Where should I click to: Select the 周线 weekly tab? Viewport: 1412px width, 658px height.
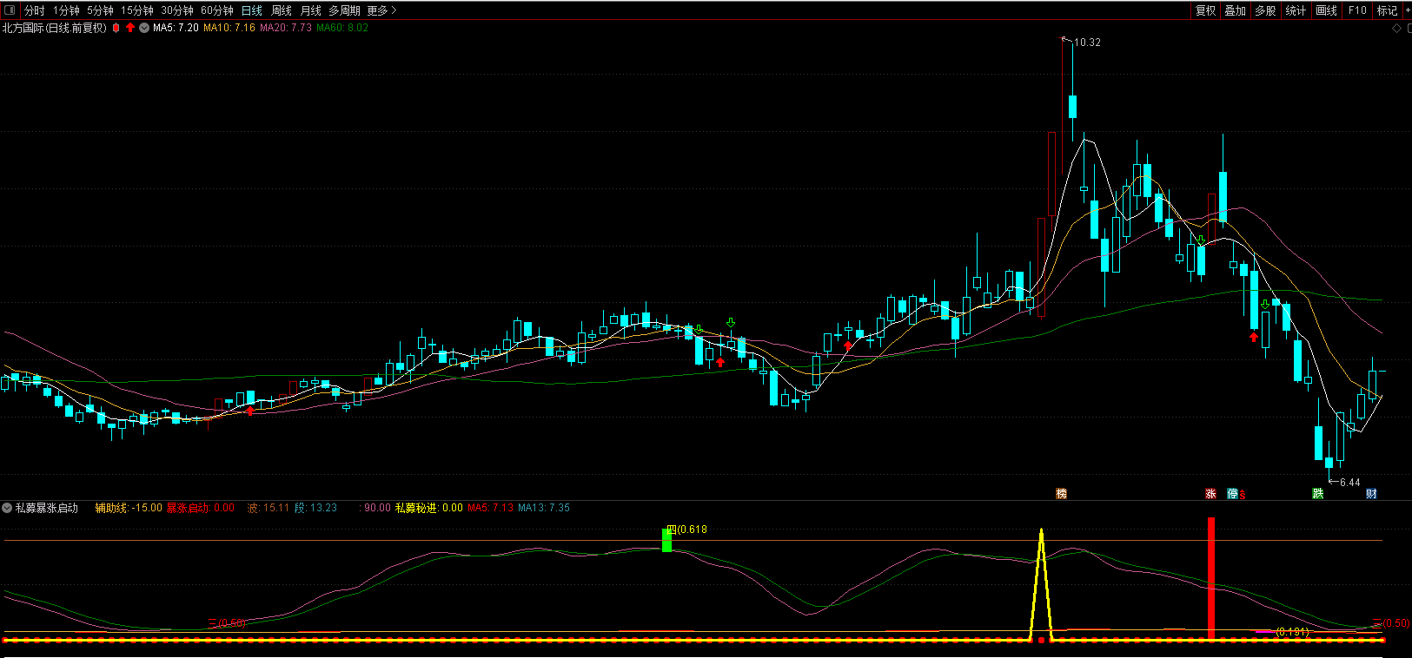pyautogui.click(x=282, y=10)
